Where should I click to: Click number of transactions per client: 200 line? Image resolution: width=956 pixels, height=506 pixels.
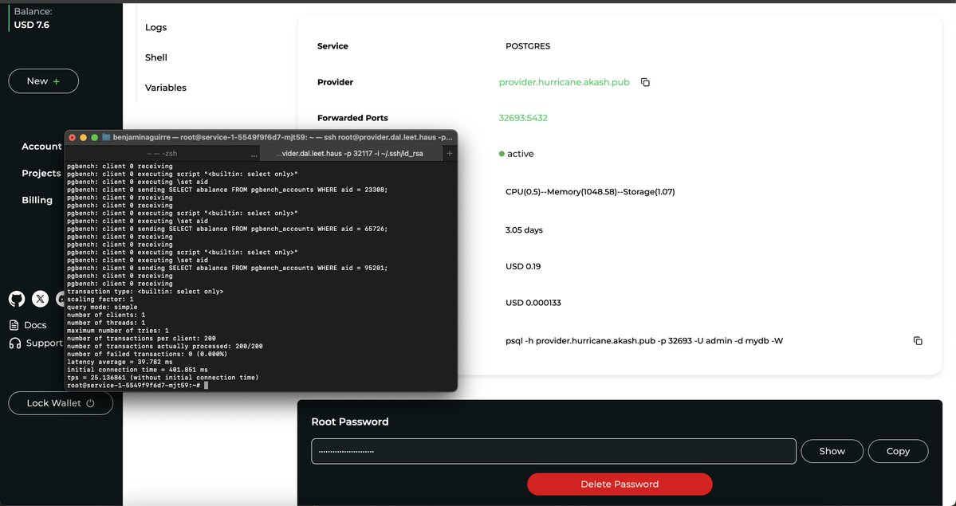tap(141, 339)
